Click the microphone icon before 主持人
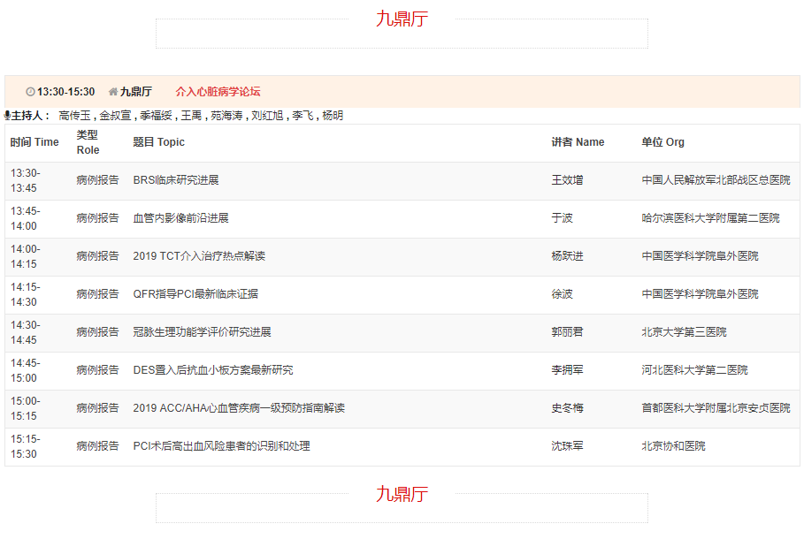The width and height of the screenshot is (804, 539). (7, 115)
